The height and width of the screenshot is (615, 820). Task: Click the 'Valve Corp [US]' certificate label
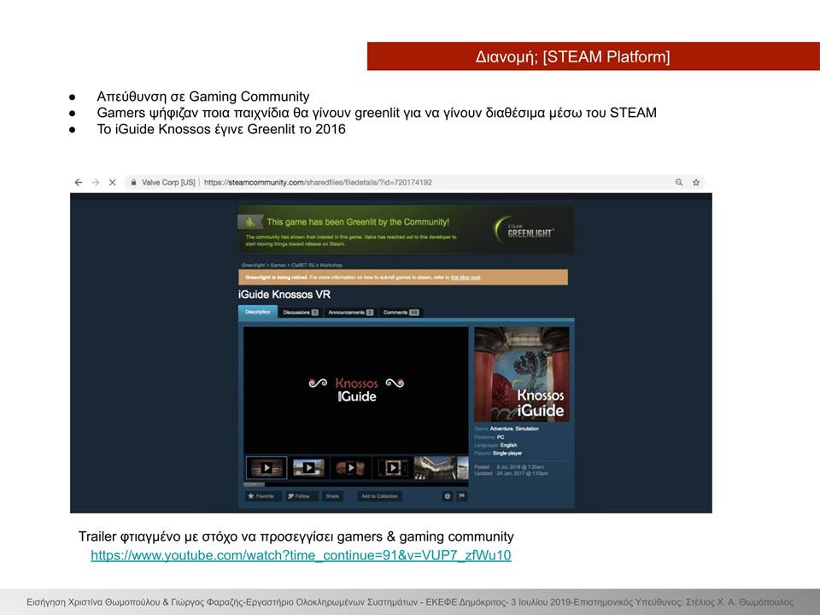point(168,183)
